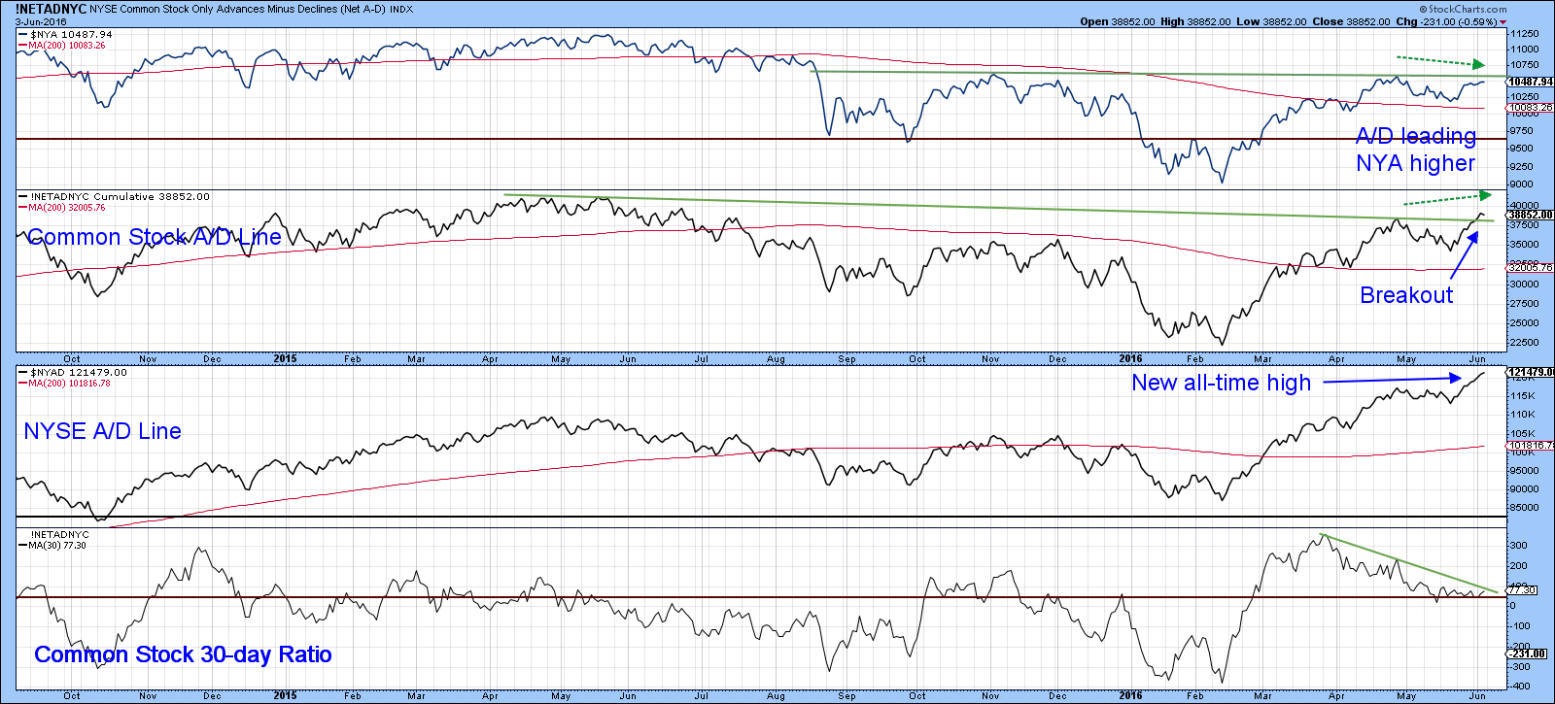The width and height of the screenshot is (1555, 704).
Task: Click the -231.00 axis value tag
Action: (x=1527, y=654)
